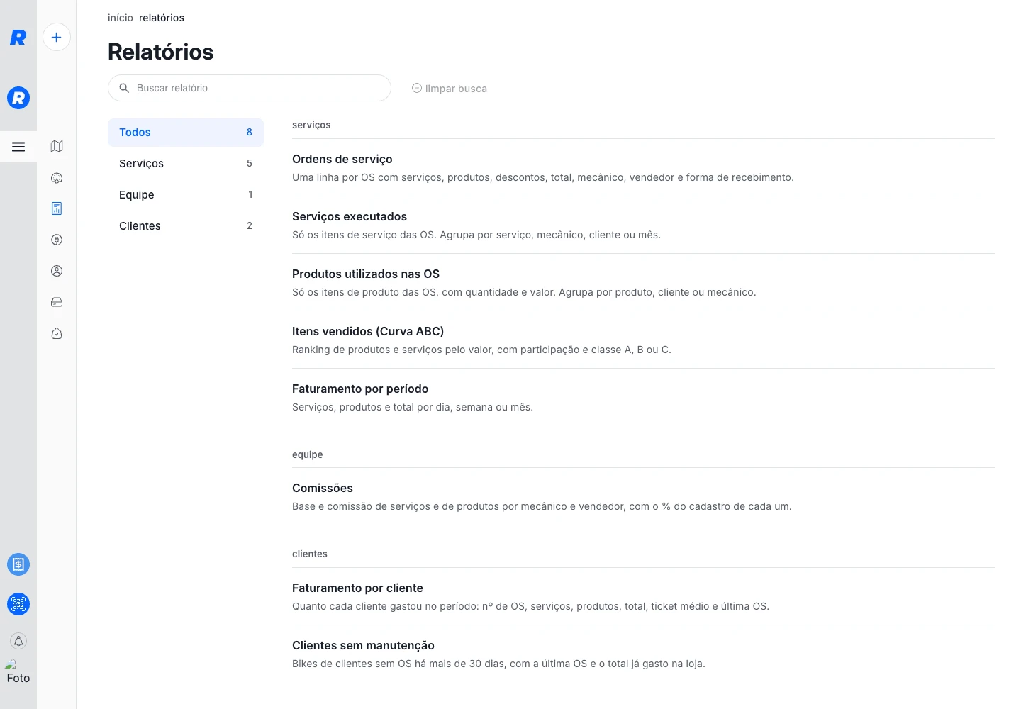Screen dimensions: 1021x709
Task: Click limpar busca to clear search
Action: (450, 89)
